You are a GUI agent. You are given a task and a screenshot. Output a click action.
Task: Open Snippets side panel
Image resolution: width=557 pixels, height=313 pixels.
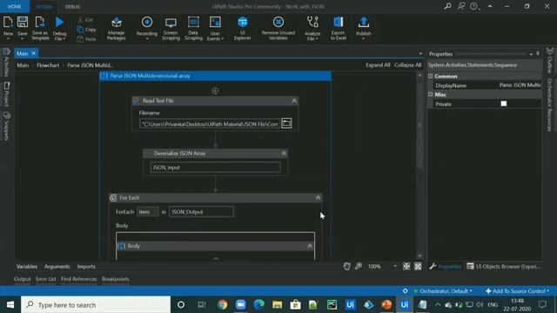point(6,126)
